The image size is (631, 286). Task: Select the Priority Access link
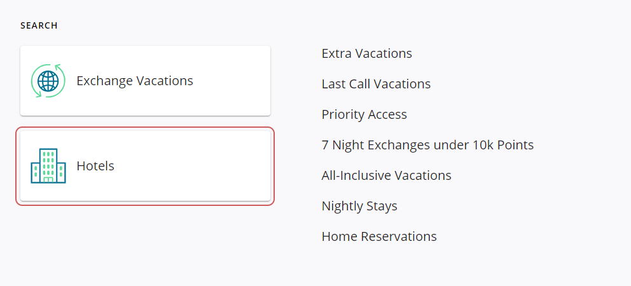pos(364,114)
